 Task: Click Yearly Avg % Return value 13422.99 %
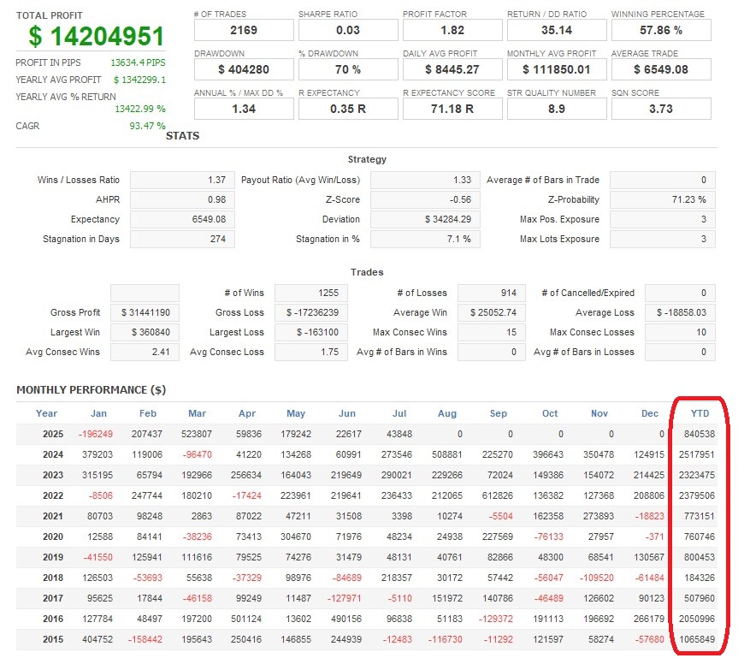point(140,109)
